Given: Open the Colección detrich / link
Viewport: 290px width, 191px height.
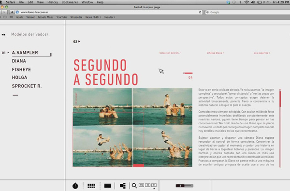Looking at the screenshot, I should pyautogui.click(x=170, y=53).
